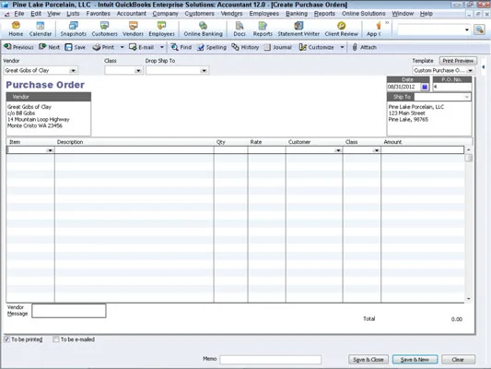Open the Vendors center icon
The height and width of the screenshot is (369, 491).
[133, 29]
